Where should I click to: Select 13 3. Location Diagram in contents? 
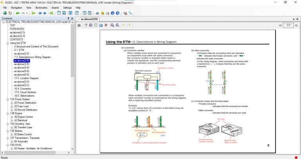(x=26, y=78)
